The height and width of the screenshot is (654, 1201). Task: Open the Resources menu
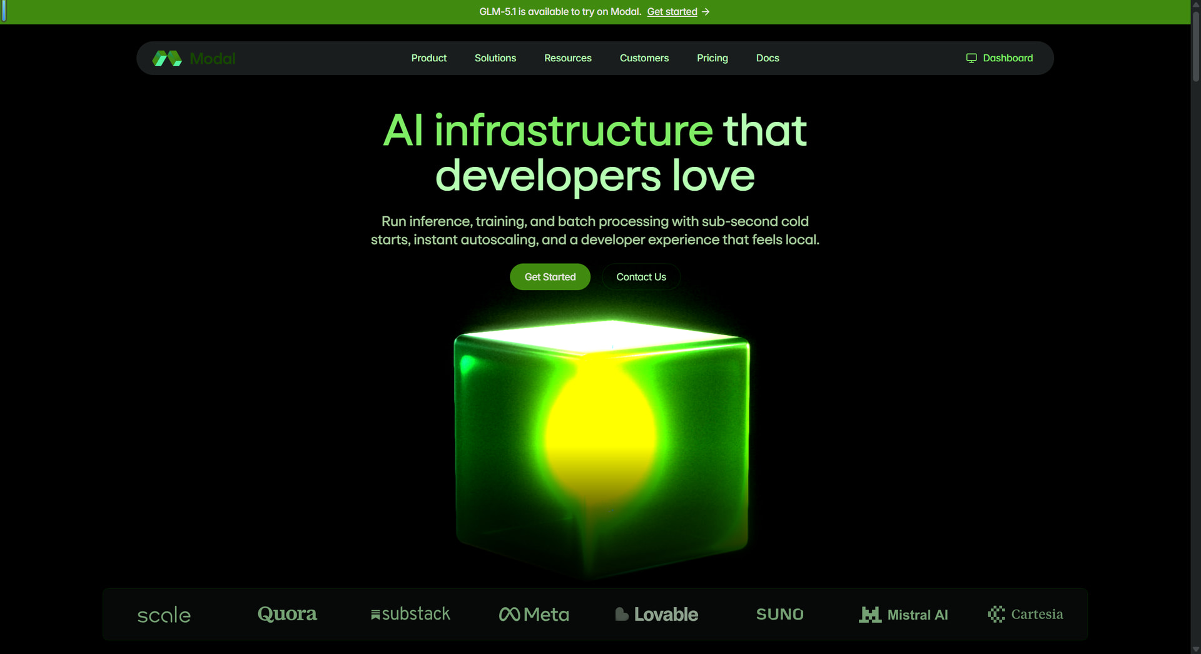tap(568, 58)
